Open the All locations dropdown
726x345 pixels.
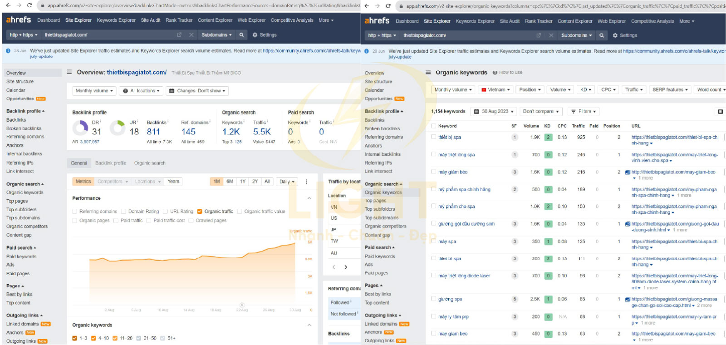pyautogui.click(x=141, y=91)
